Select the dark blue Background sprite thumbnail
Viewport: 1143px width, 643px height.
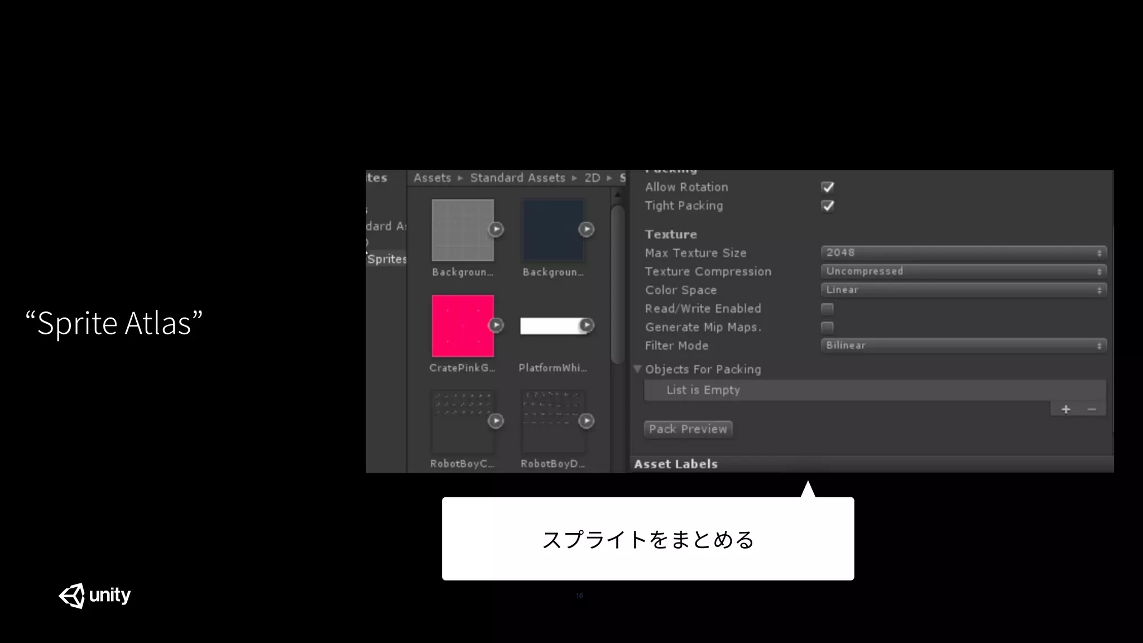(x=553, y=230)
